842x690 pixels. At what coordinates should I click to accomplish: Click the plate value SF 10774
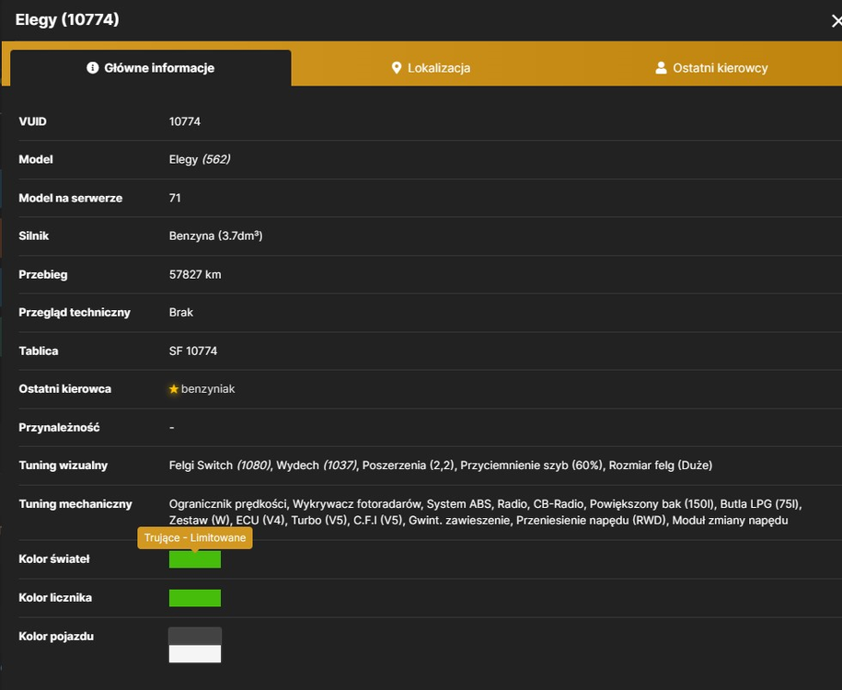[193, 351]
